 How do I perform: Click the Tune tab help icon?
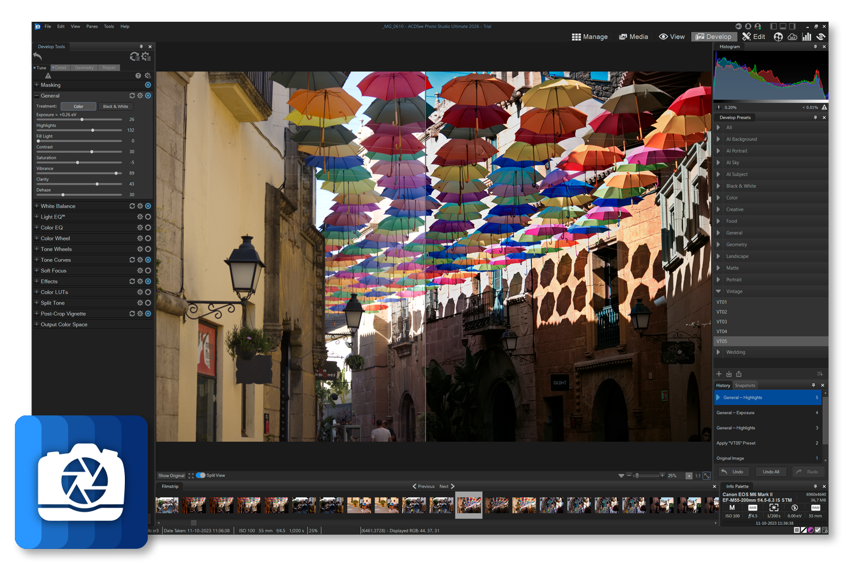(138, 76)
